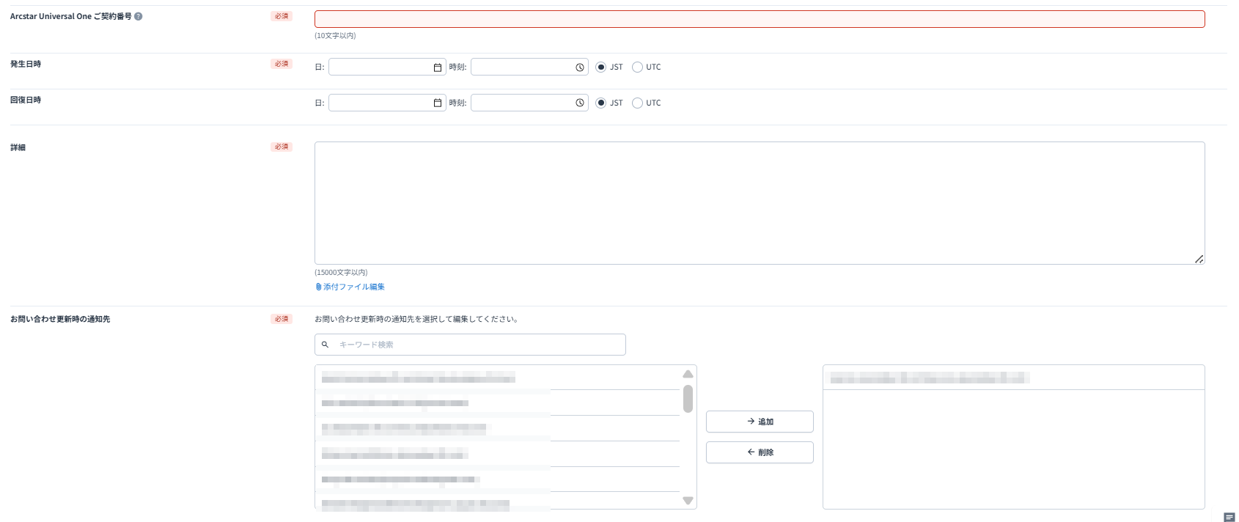Select UTC for 回復日時
Image resolution: width=1239 pixels, height=522 pixels.
pos(637,103)
